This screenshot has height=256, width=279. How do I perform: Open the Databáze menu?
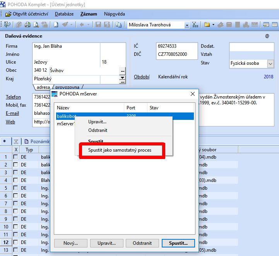point(64,14)
